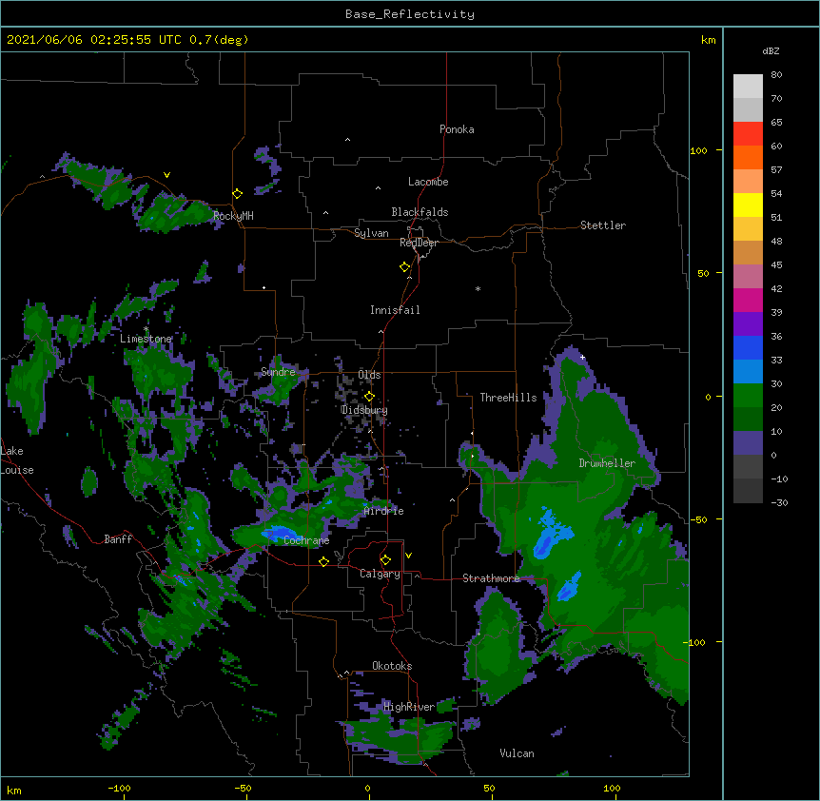Click the Lake Louise label
The width and height of the screenshot is (820, 801).
[17, 460]
